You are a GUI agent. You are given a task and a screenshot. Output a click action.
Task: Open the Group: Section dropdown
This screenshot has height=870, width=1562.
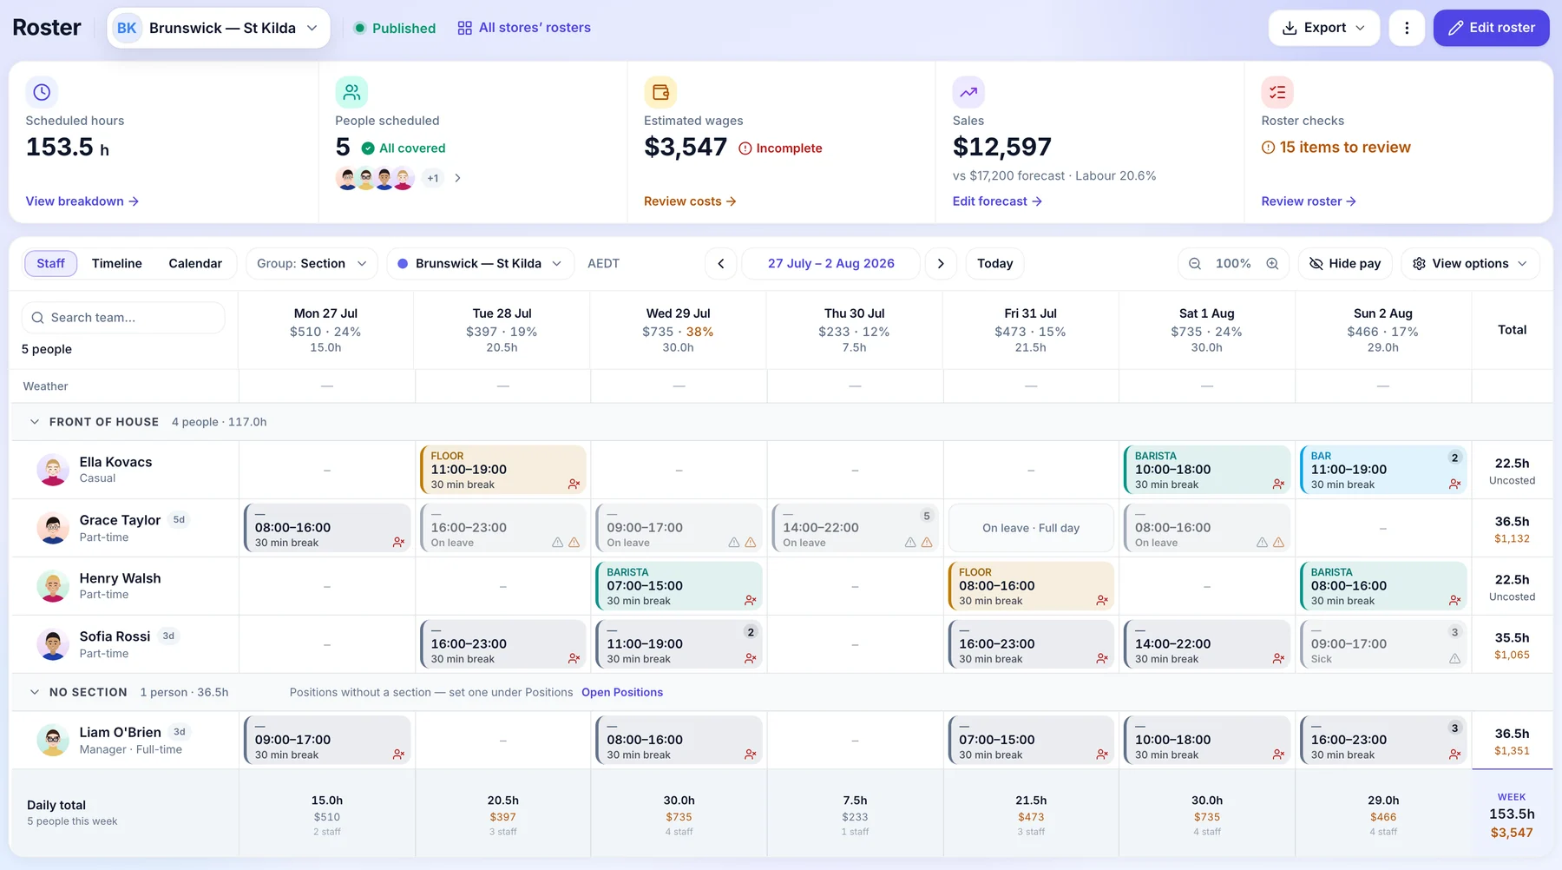312,263
